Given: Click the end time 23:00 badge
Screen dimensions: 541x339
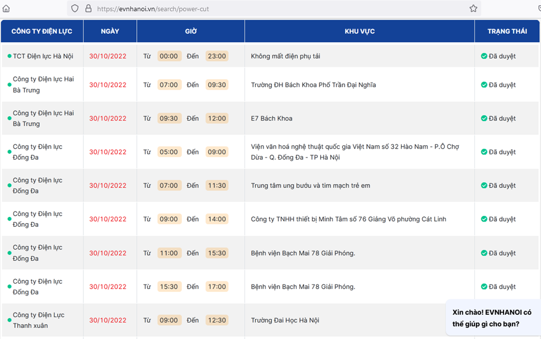Looking at the screenshot, I should click(217, 56).
